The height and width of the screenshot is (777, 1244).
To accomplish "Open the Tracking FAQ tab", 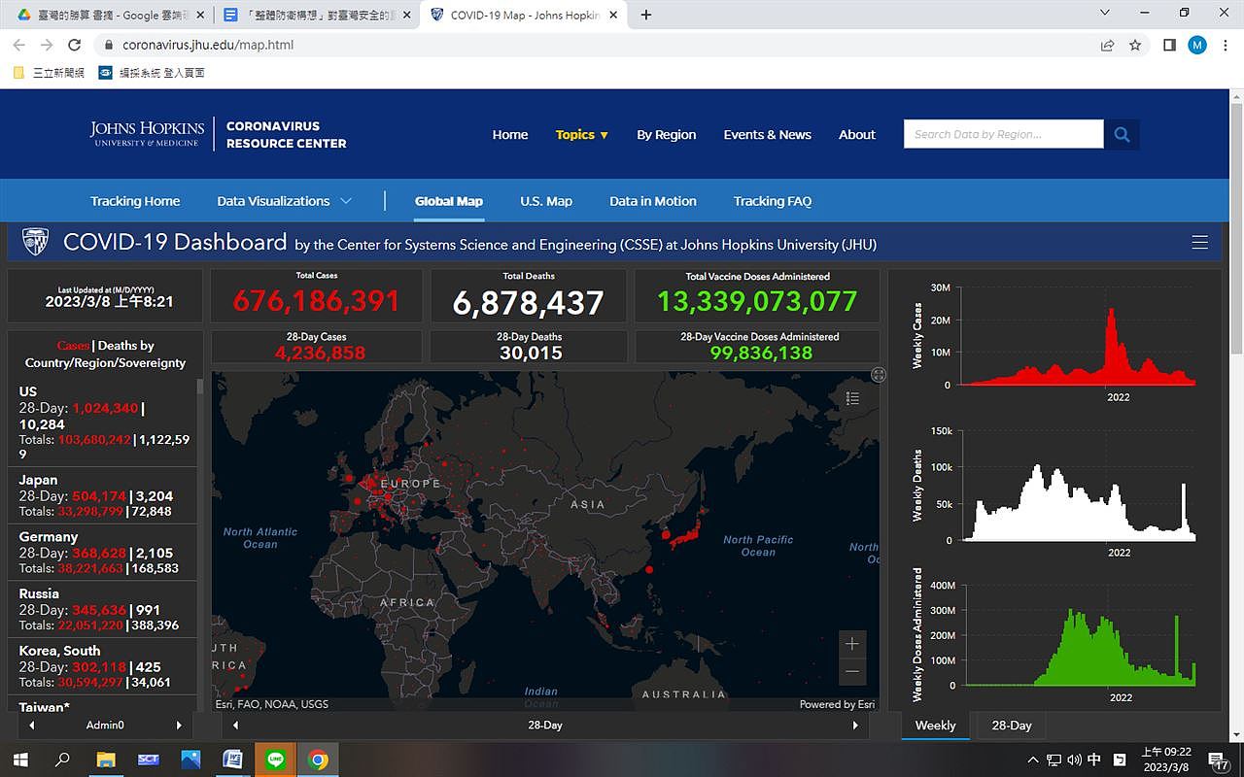I will tap(773, 201).
